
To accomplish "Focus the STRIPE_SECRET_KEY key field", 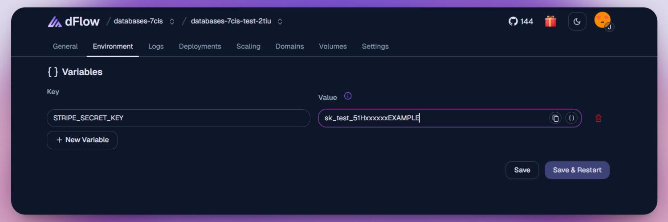I will (x=178, y=118).
